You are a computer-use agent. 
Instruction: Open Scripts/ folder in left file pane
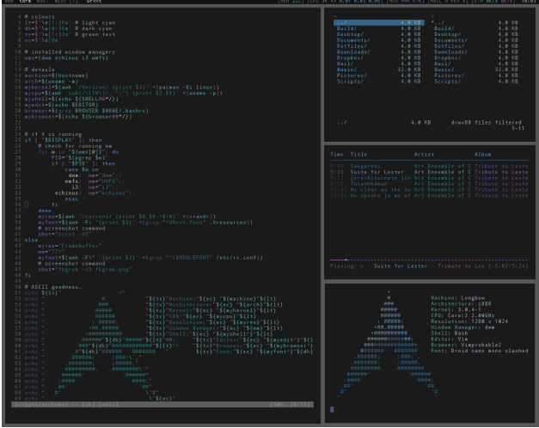click(350, 82)
